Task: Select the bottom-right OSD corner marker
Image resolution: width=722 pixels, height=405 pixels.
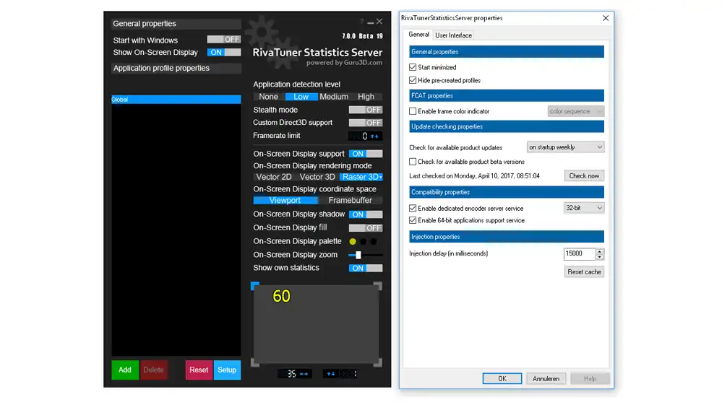Action: [377, 362]
